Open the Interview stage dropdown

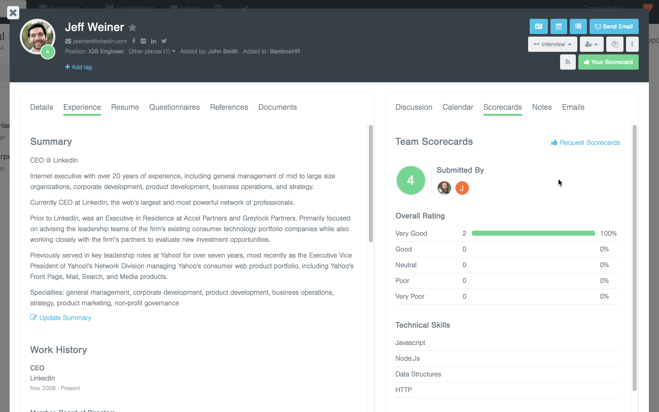click(552, 44)
